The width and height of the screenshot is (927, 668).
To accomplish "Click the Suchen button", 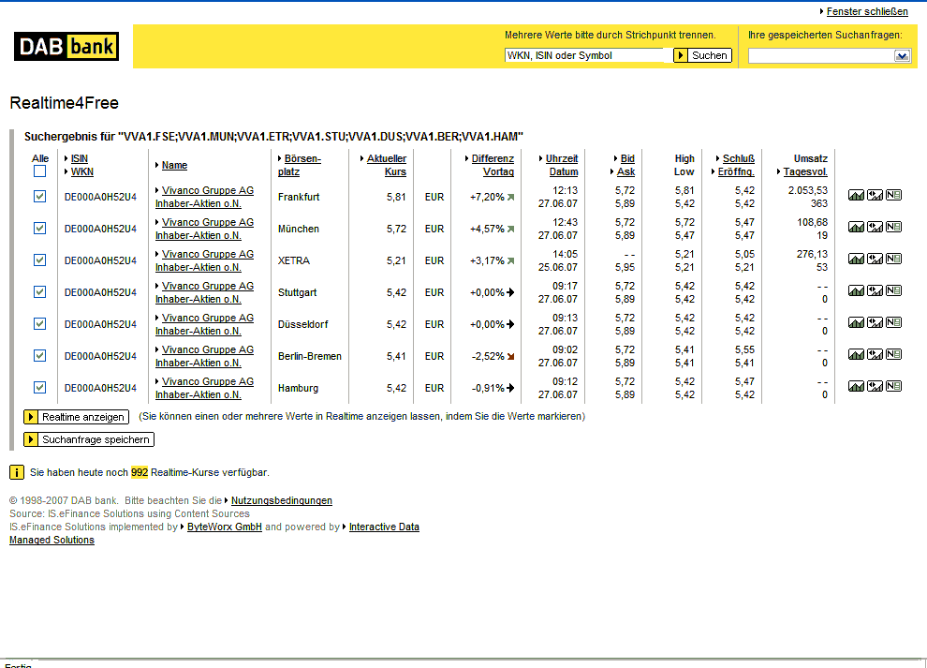I will (703, 55).
